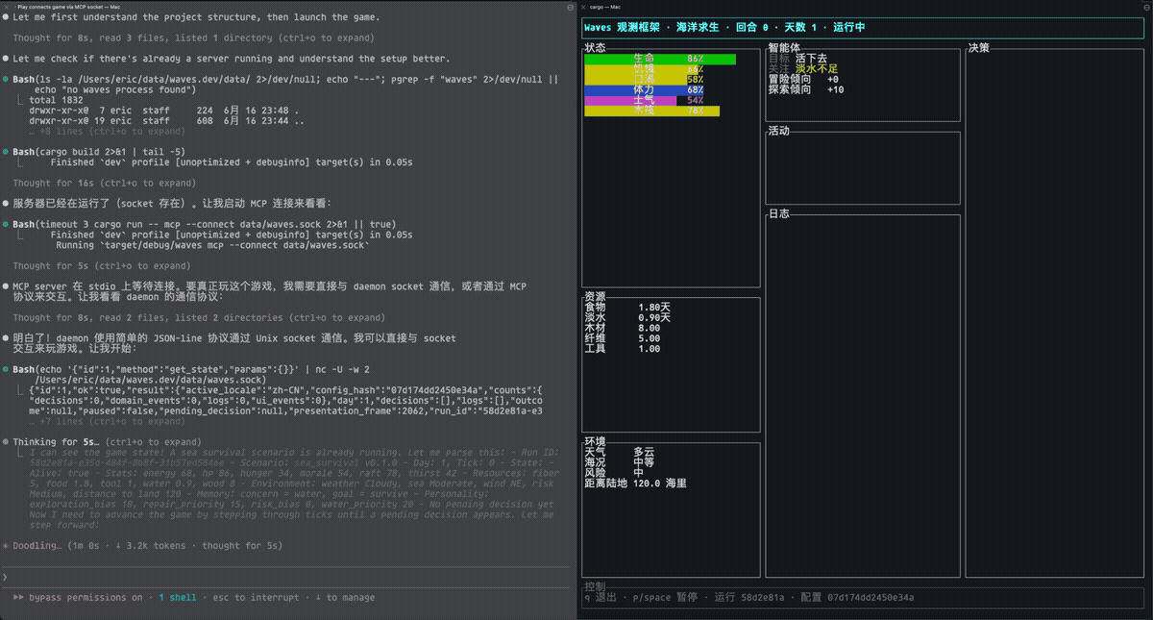Click the prompt input line in the left terminal
This screenshot has width=1153, height=620.
coord(288,577)
